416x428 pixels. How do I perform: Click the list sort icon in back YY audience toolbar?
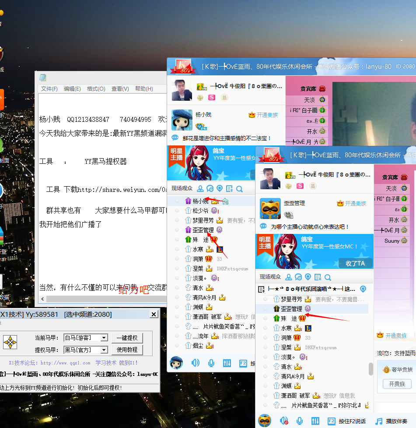[x=229, y=189]
